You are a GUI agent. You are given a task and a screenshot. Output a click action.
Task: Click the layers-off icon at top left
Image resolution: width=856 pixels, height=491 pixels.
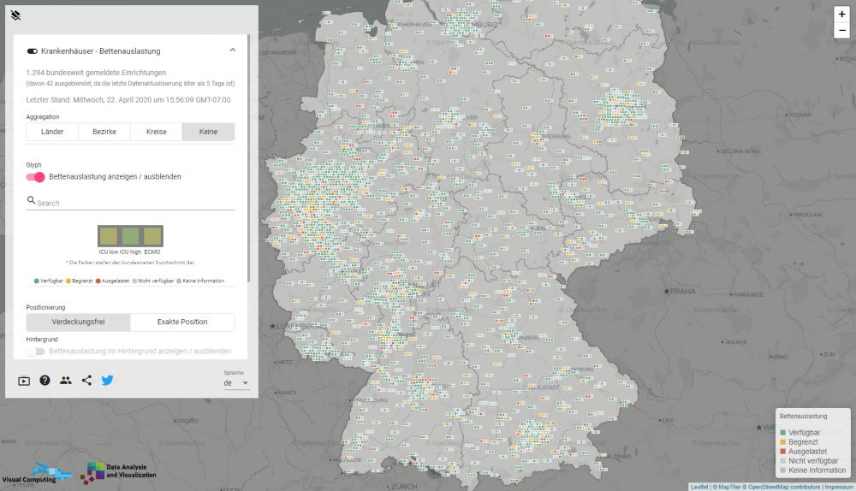pyautogui.click(x=15, y=15)
